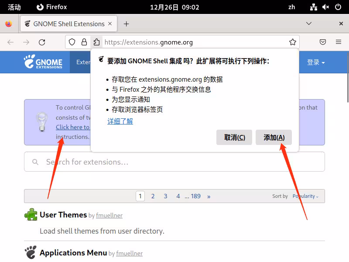This screenshot has width=349, height=262.
Task: Go to last page 189
Action: [x=195, y=196]
